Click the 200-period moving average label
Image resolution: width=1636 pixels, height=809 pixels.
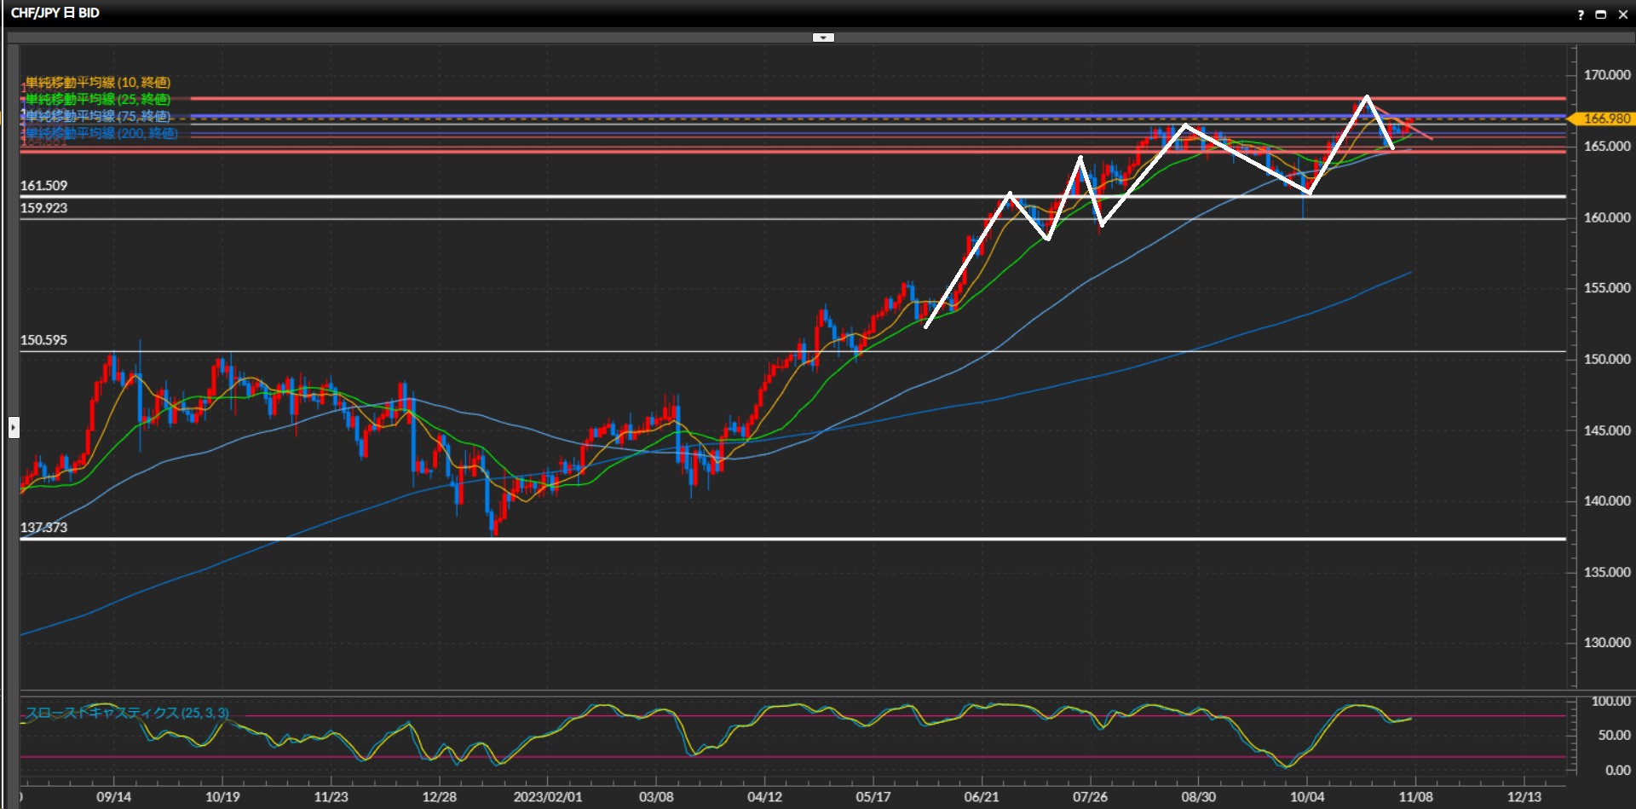[x=102, y=134]
